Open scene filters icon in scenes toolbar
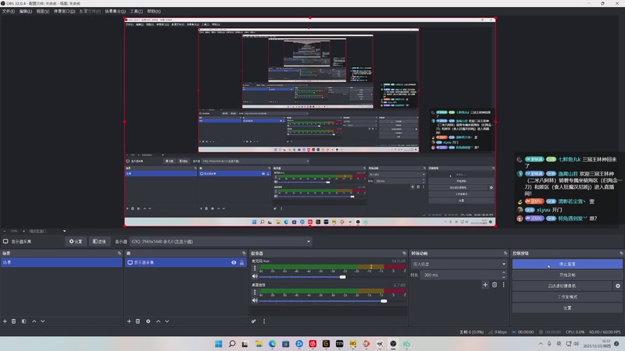Screen dimensions: 625x351 pos(24,321)
